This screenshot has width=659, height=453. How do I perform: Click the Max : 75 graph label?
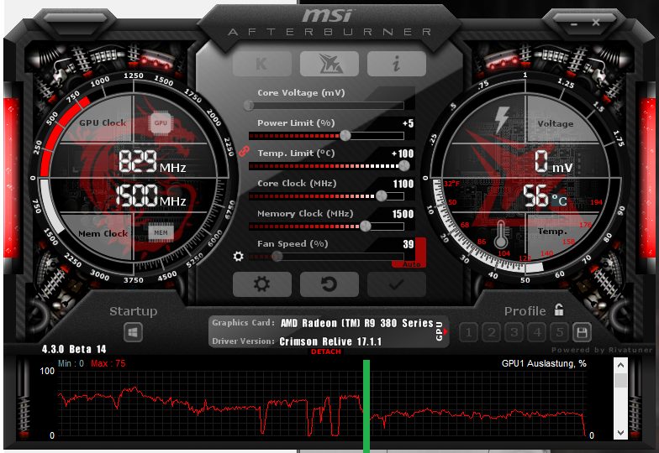108,364
